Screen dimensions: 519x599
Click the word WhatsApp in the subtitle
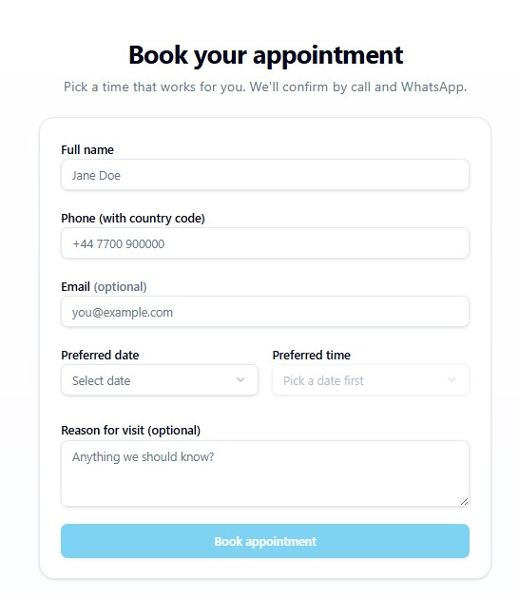pyautogui.click(x=433, y=87)
